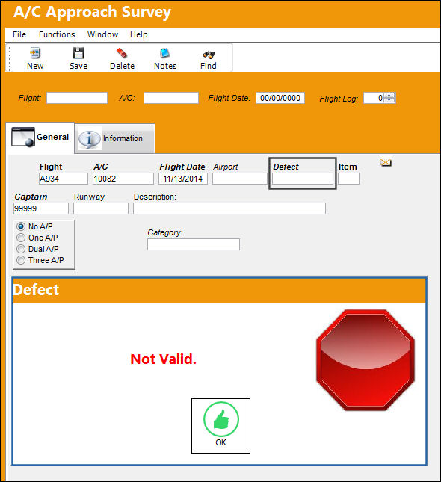Click the 'Not Valid.' message text
The height and width of the screenshot is (482, 441).
163,359
